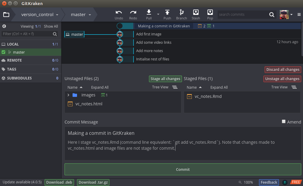Click the filter search magnifier icon
Screen dimensions: 303x186
click(x=55, y=34)
